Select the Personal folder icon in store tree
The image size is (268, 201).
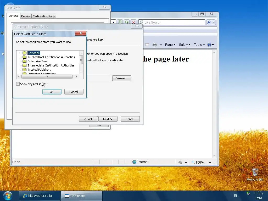(x=24, y=53)
